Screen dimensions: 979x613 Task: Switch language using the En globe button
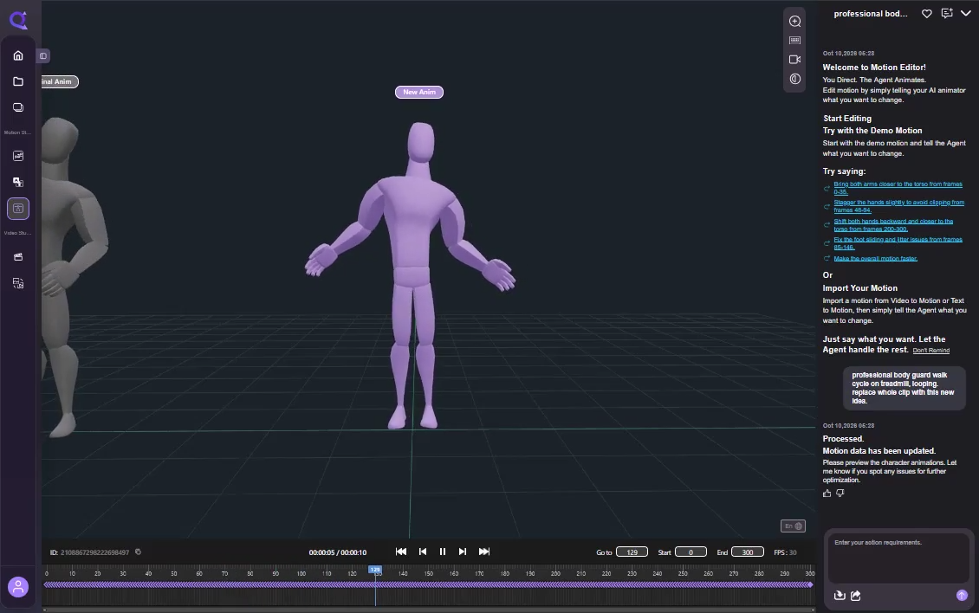tap(793, 526)
